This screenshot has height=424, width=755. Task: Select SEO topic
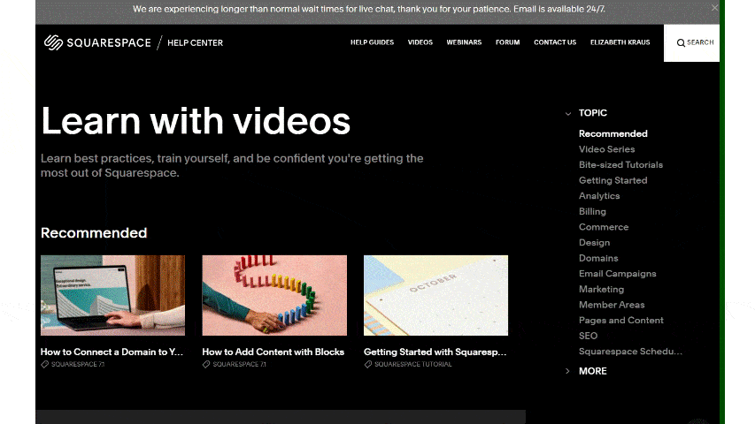[588, 336]
